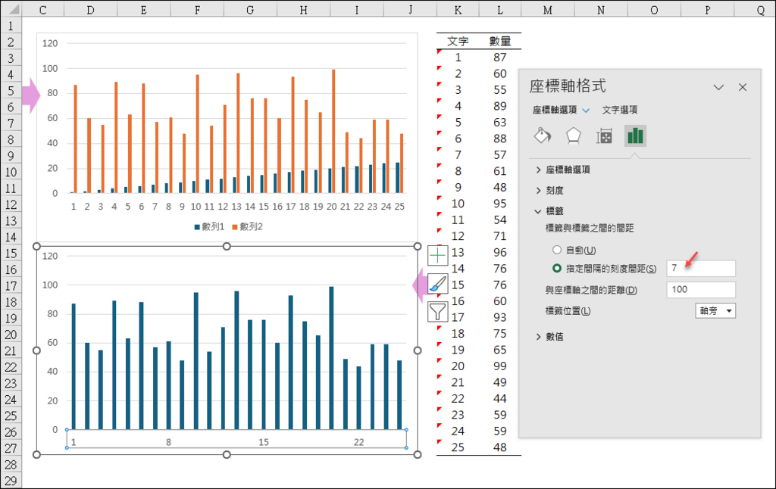The width and height of the screenshot is (776, 489).
Task: Click the lower chart's axis label 8
Action: 168,442
